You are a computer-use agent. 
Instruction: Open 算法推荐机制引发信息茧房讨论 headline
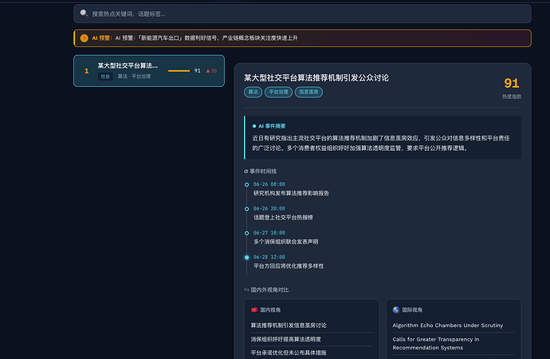[289, 325]
